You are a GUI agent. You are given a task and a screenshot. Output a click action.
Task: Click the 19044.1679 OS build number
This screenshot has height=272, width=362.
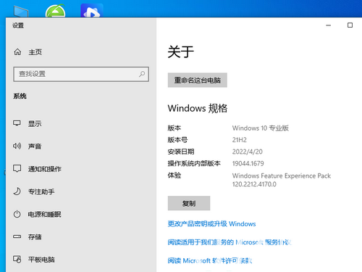tap(248, 163)
